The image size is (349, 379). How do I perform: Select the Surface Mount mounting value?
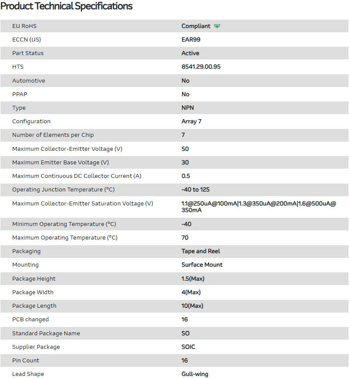tap(202, 265)
